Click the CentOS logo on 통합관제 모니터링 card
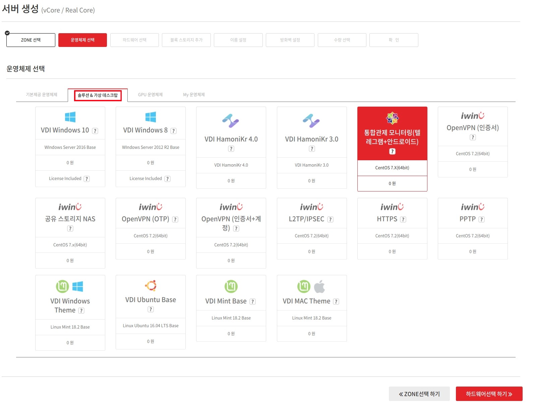Screen dimensions: 533x405 coord(392,118)
